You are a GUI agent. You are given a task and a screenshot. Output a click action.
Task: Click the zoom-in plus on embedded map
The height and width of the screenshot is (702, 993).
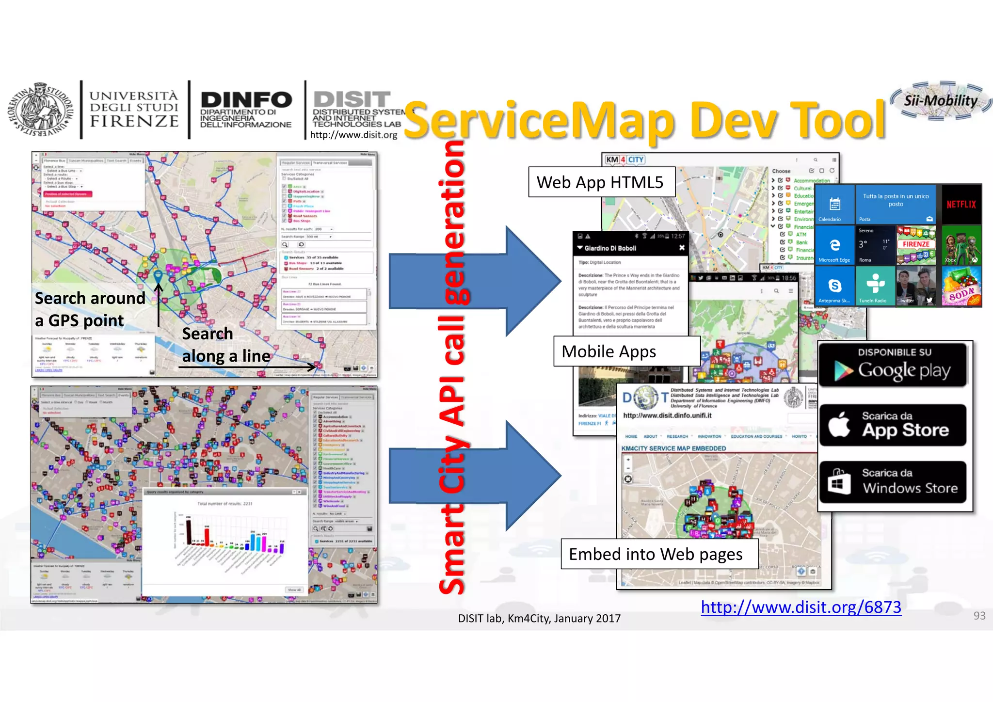[x=628, y=460]
